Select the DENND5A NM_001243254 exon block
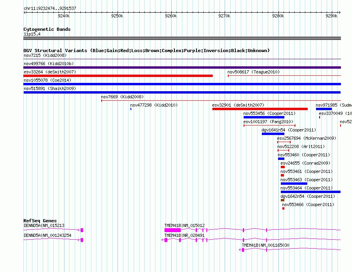 (x=82, y=240)
